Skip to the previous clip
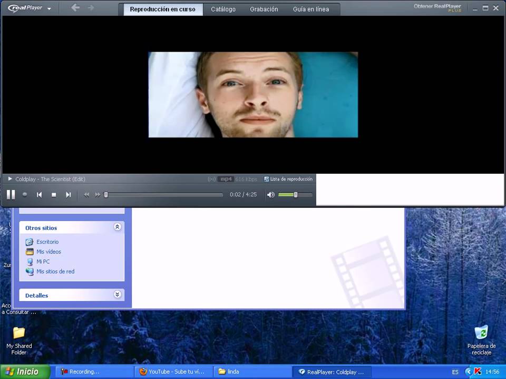The height and width of the screenshot is (379, 506). (x=40, y=195)
